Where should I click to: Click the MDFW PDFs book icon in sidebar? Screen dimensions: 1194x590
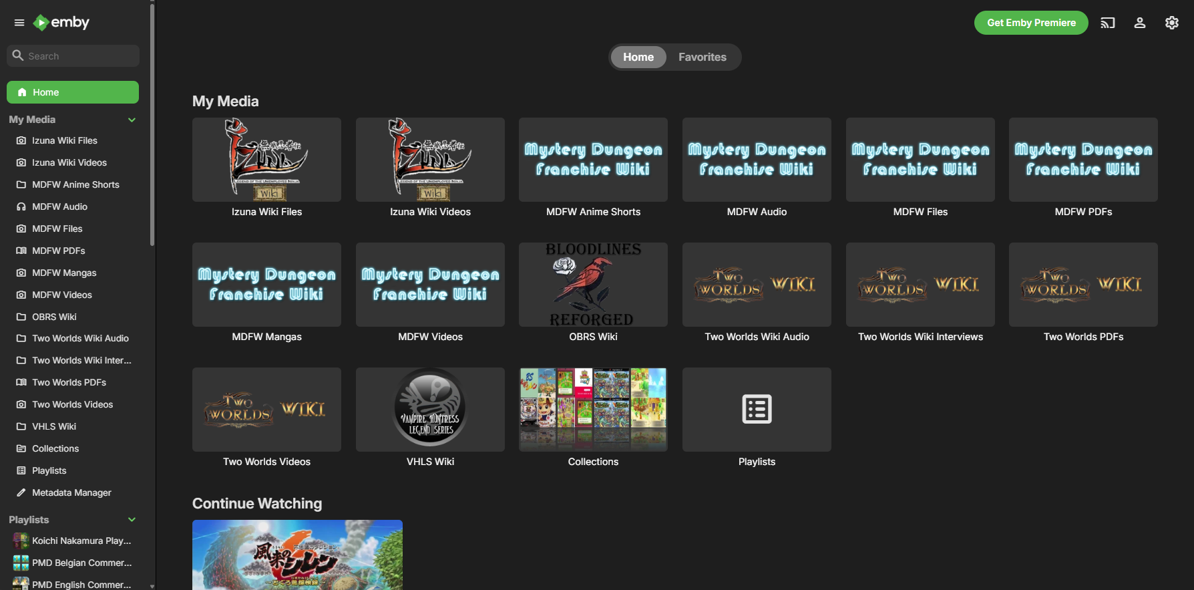21,251
